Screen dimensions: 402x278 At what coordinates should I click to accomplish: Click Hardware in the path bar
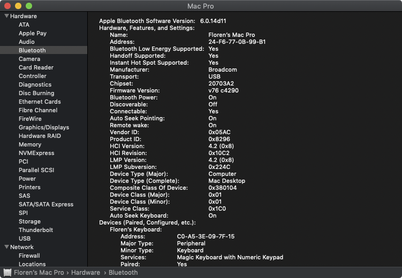(x=86, y=273)
